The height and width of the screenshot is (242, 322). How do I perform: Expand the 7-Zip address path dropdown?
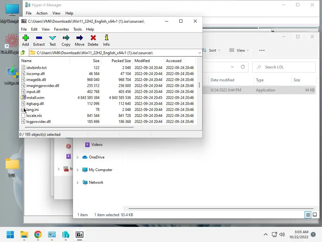pos(199,53)
